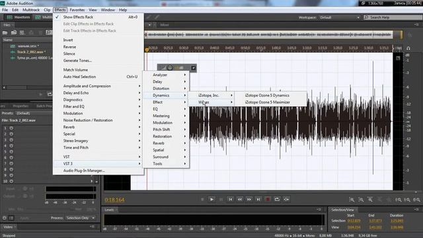This screenshot has width=423, height=238.
Task: Click the Invert effect entry
Action: coord(98,40)
